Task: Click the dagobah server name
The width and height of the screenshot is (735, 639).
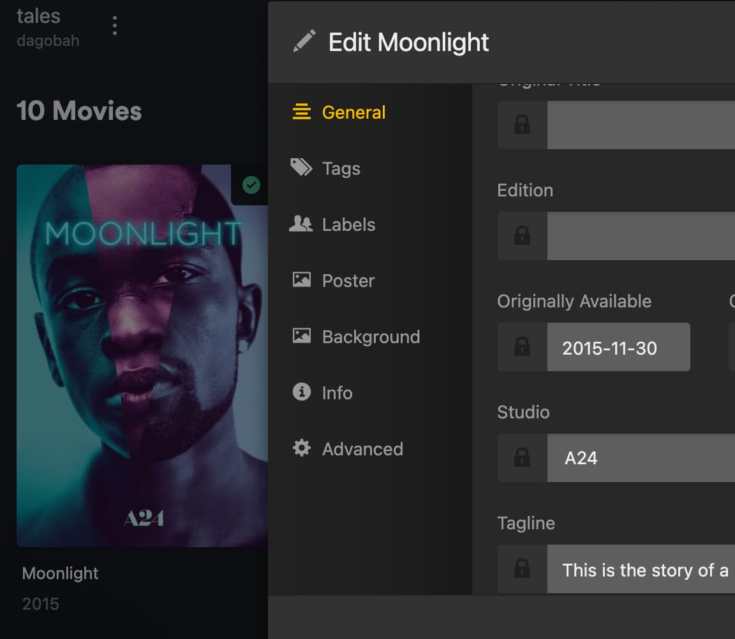Action: click(x=48, y=41)
